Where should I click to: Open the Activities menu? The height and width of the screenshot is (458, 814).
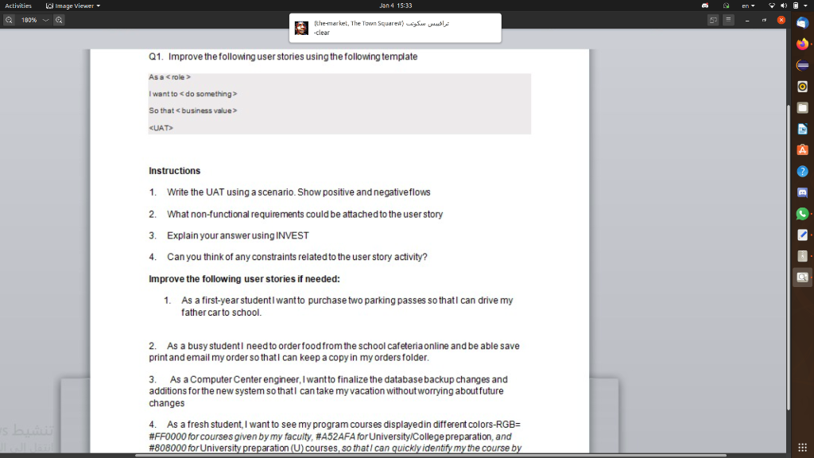click(17, 5)
